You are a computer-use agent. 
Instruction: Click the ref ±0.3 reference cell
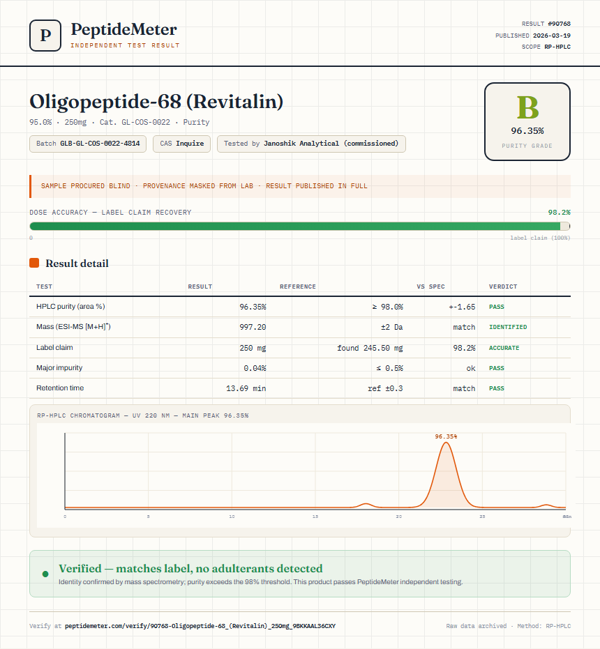tap(385, 388)
